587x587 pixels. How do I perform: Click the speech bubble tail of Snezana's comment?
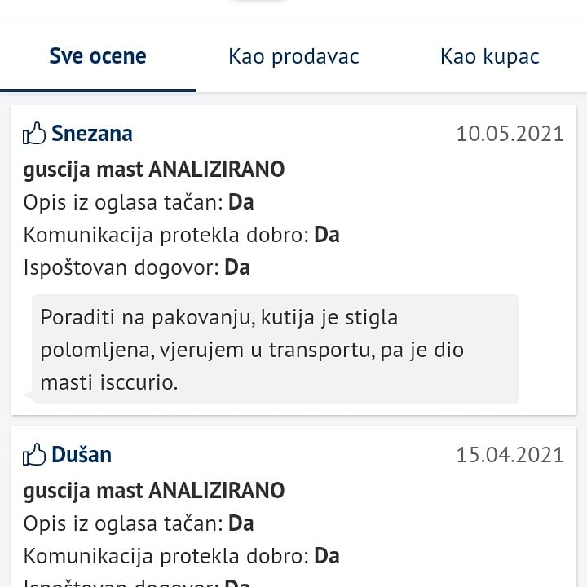[x=29, y=395]
